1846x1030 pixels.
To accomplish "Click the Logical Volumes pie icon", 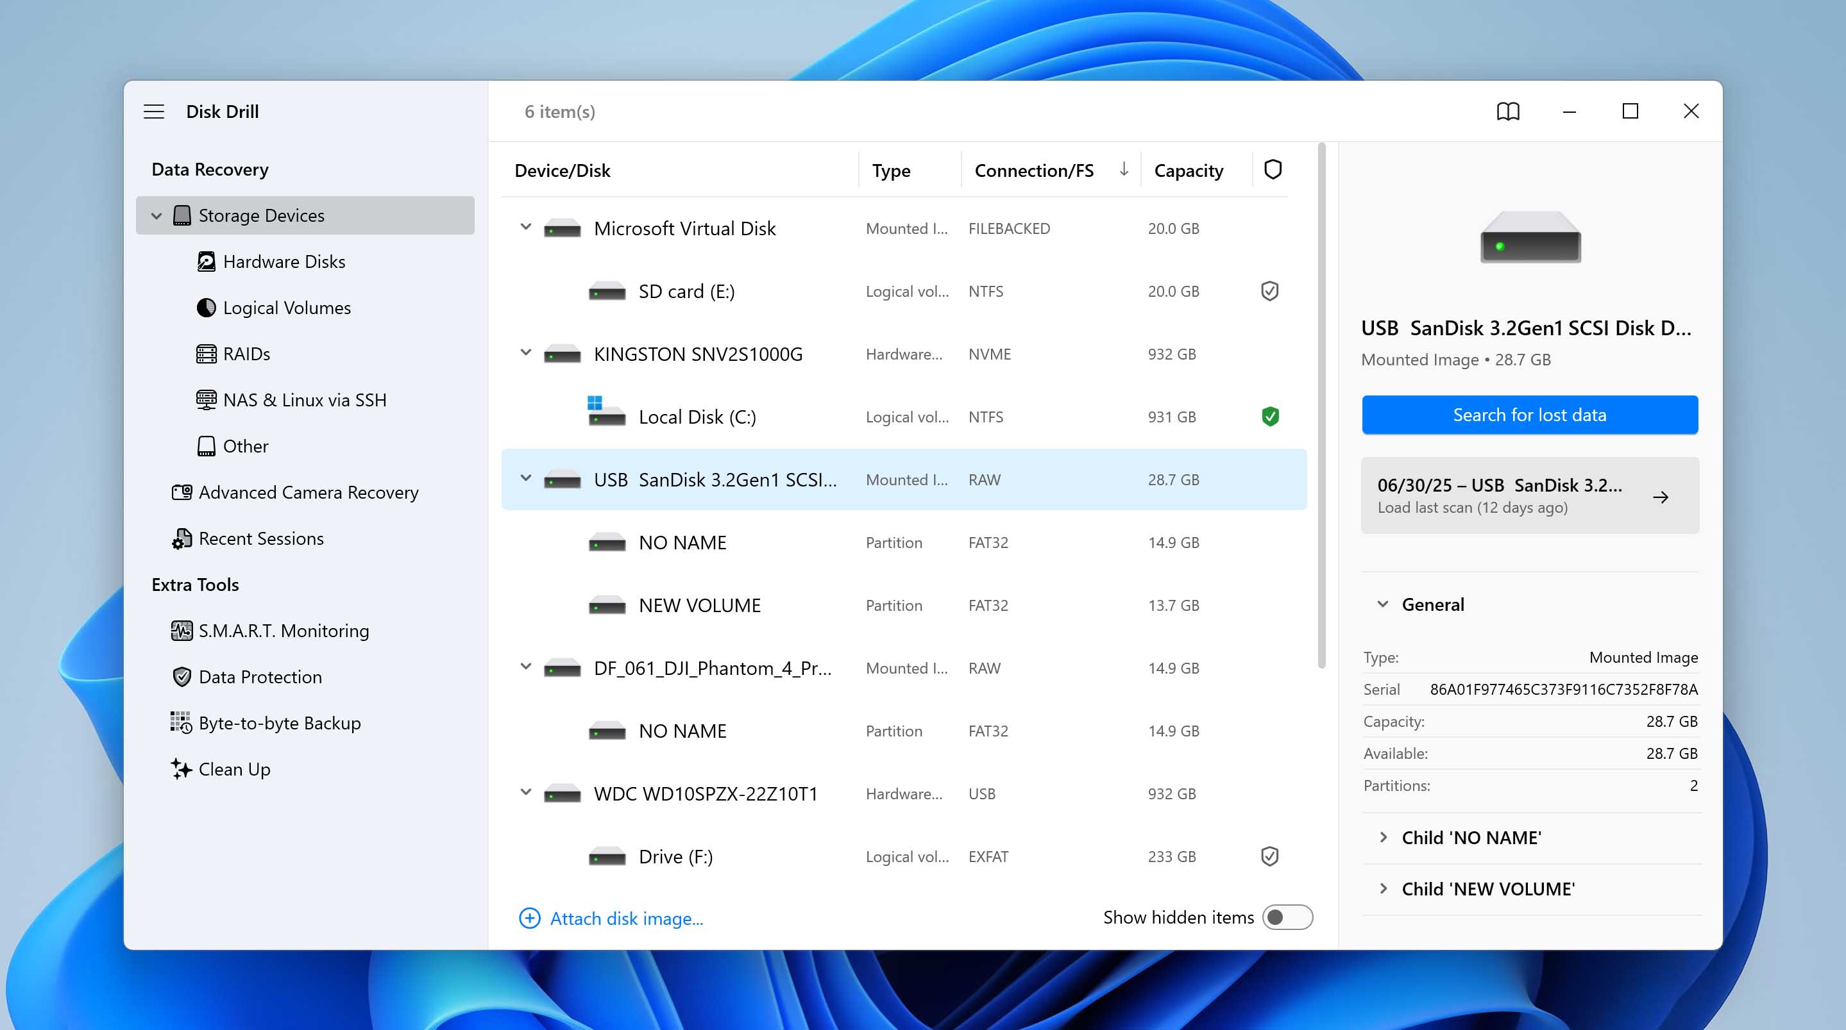I will (207, 307).
